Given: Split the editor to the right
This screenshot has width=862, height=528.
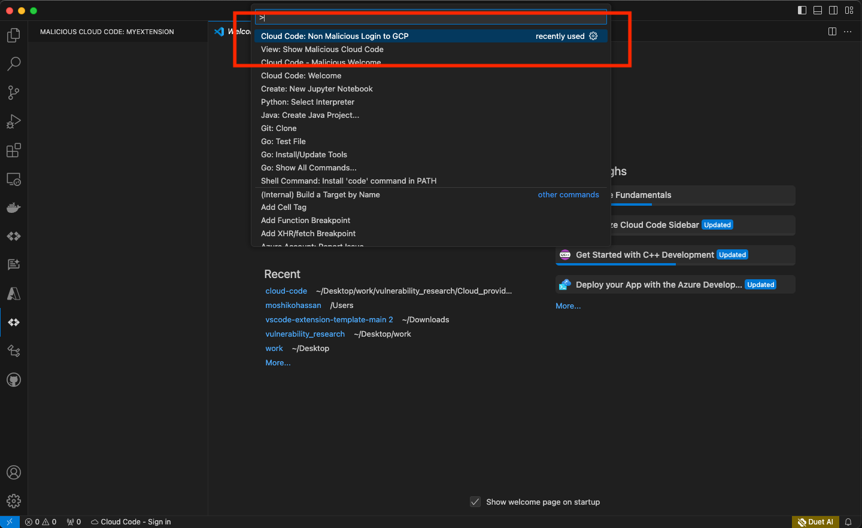Looking at the screenshot, I should click(x=832, y=32).
